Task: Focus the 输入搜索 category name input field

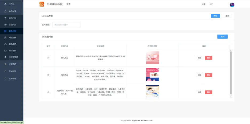Action: tap(66, 25)
